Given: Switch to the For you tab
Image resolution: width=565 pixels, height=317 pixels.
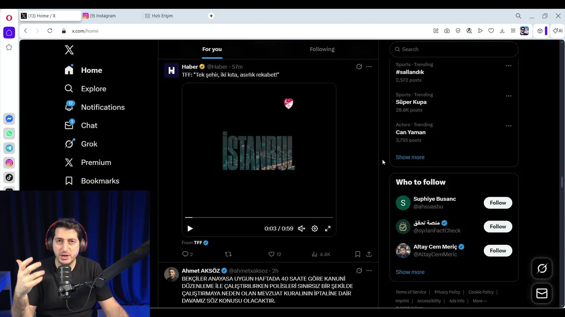Looking at the screenshot, I should (212, 49).
